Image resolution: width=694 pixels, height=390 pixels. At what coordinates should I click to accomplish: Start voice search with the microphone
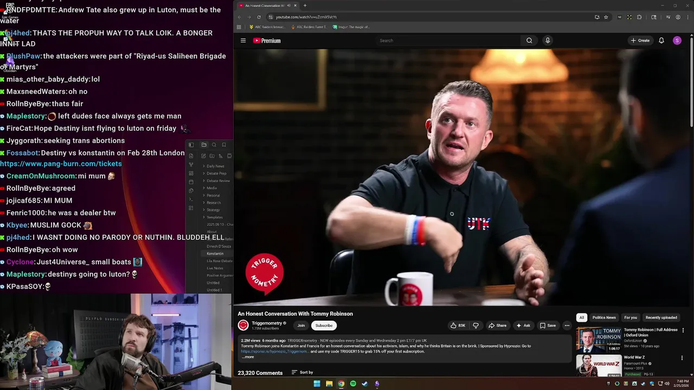click(x=548, y=41)
